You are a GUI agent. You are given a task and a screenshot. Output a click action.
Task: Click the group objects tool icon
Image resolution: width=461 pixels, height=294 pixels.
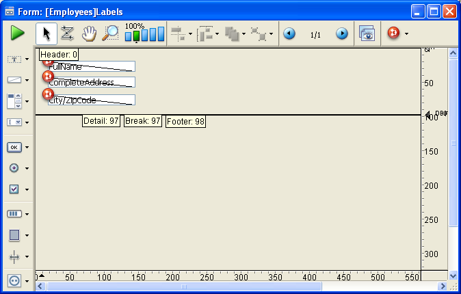click(259, 34)
